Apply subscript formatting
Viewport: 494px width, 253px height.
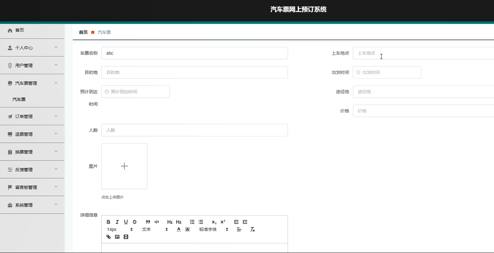(x=214, y=222)
